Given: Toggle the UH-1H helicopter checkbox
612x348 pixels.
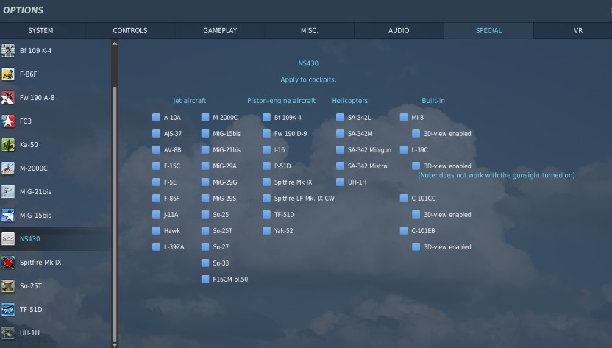Looking at the screenshot, I should (341, 182).
